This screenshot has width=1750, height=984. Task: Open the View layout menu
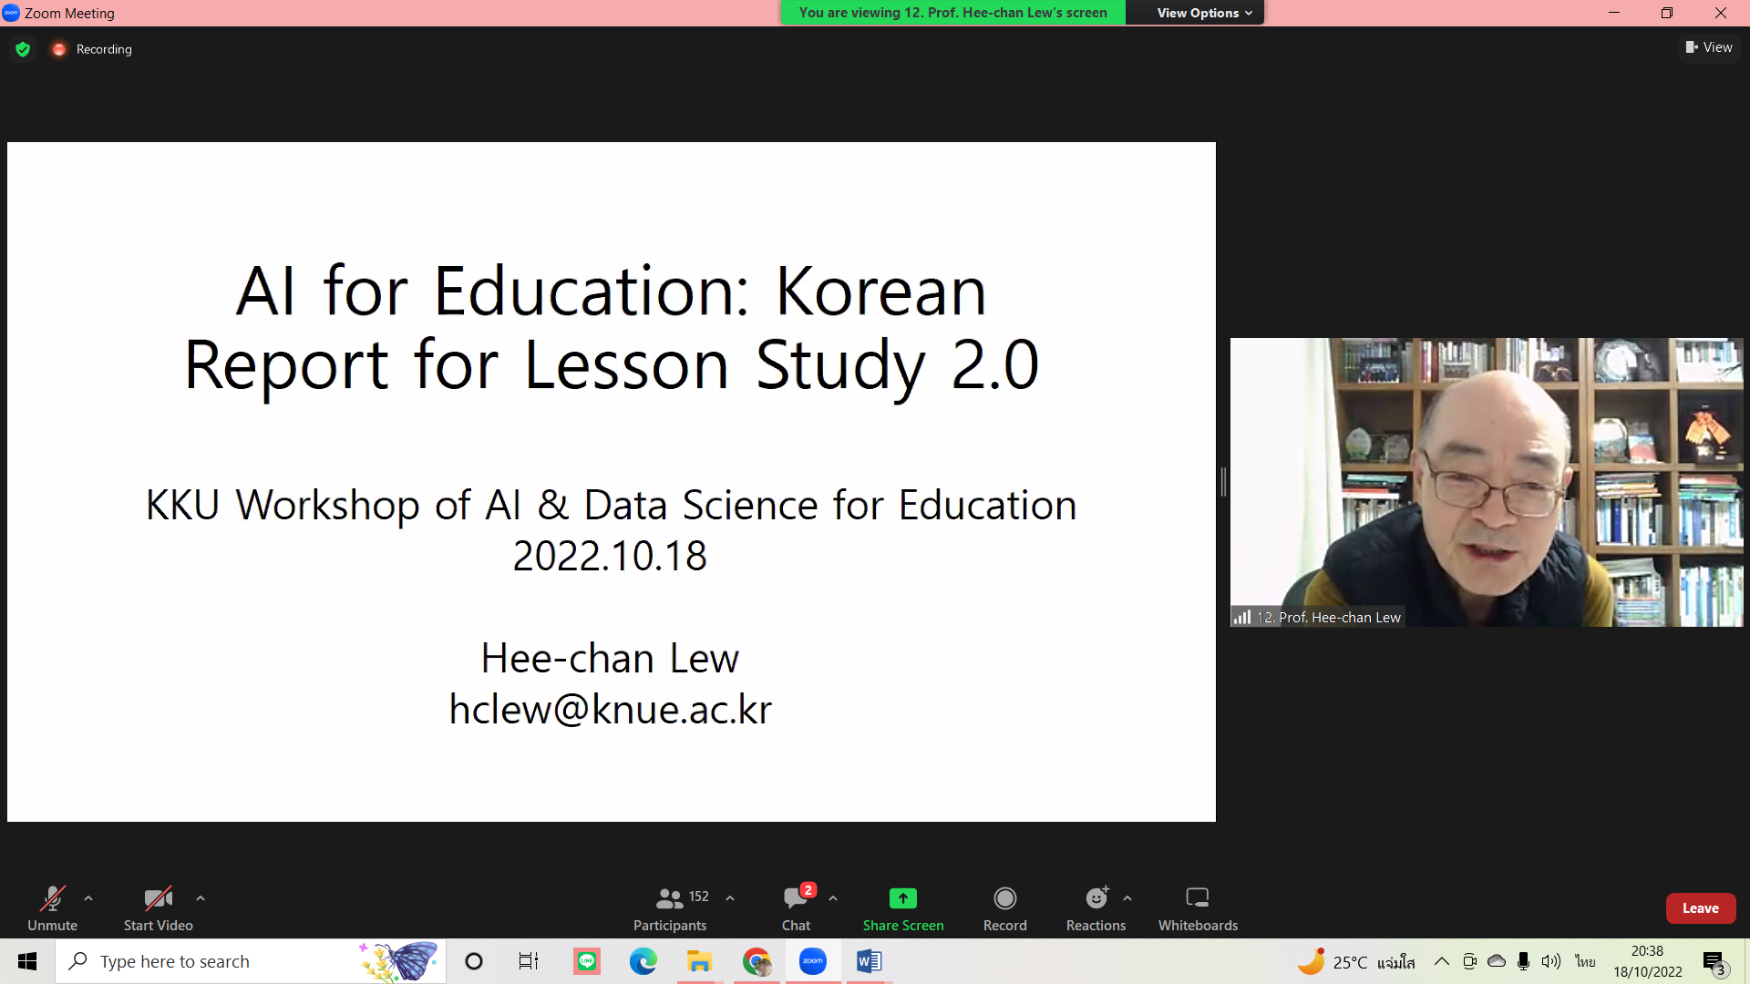pos(1709,47)
